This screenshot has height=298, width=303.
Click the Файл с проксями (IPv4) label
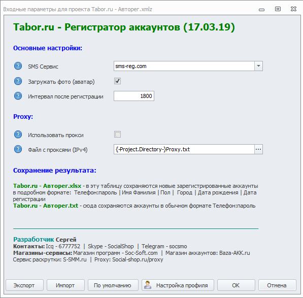pyautogui.click(x=57, y=150)
